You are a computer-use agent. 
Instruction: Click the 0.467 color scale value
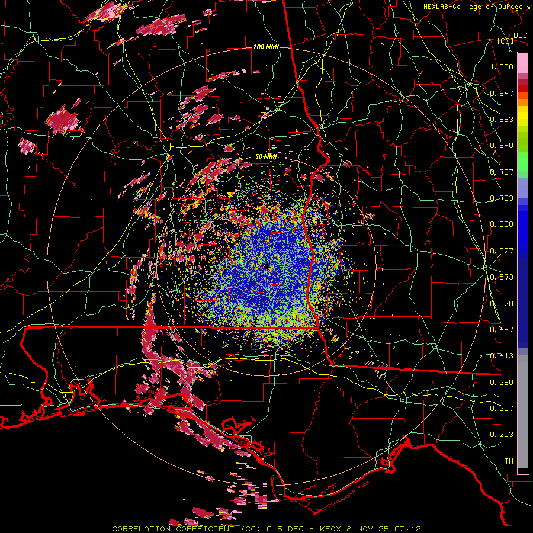tap(502, 330)
